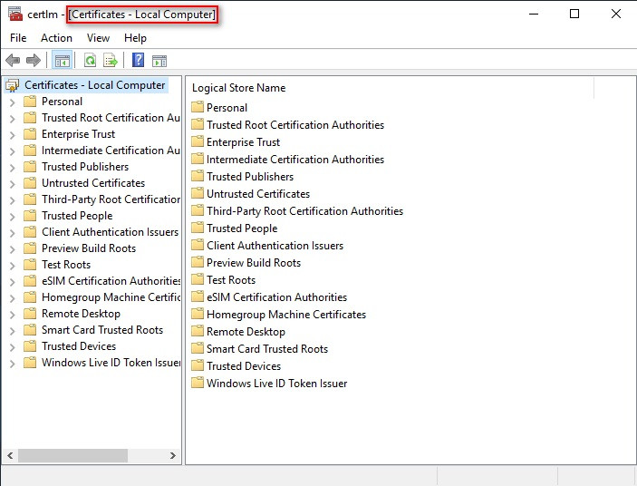637x486 pixels.
Task: Select Client Authentication Issuers in tree
Action: click(110, 231)
